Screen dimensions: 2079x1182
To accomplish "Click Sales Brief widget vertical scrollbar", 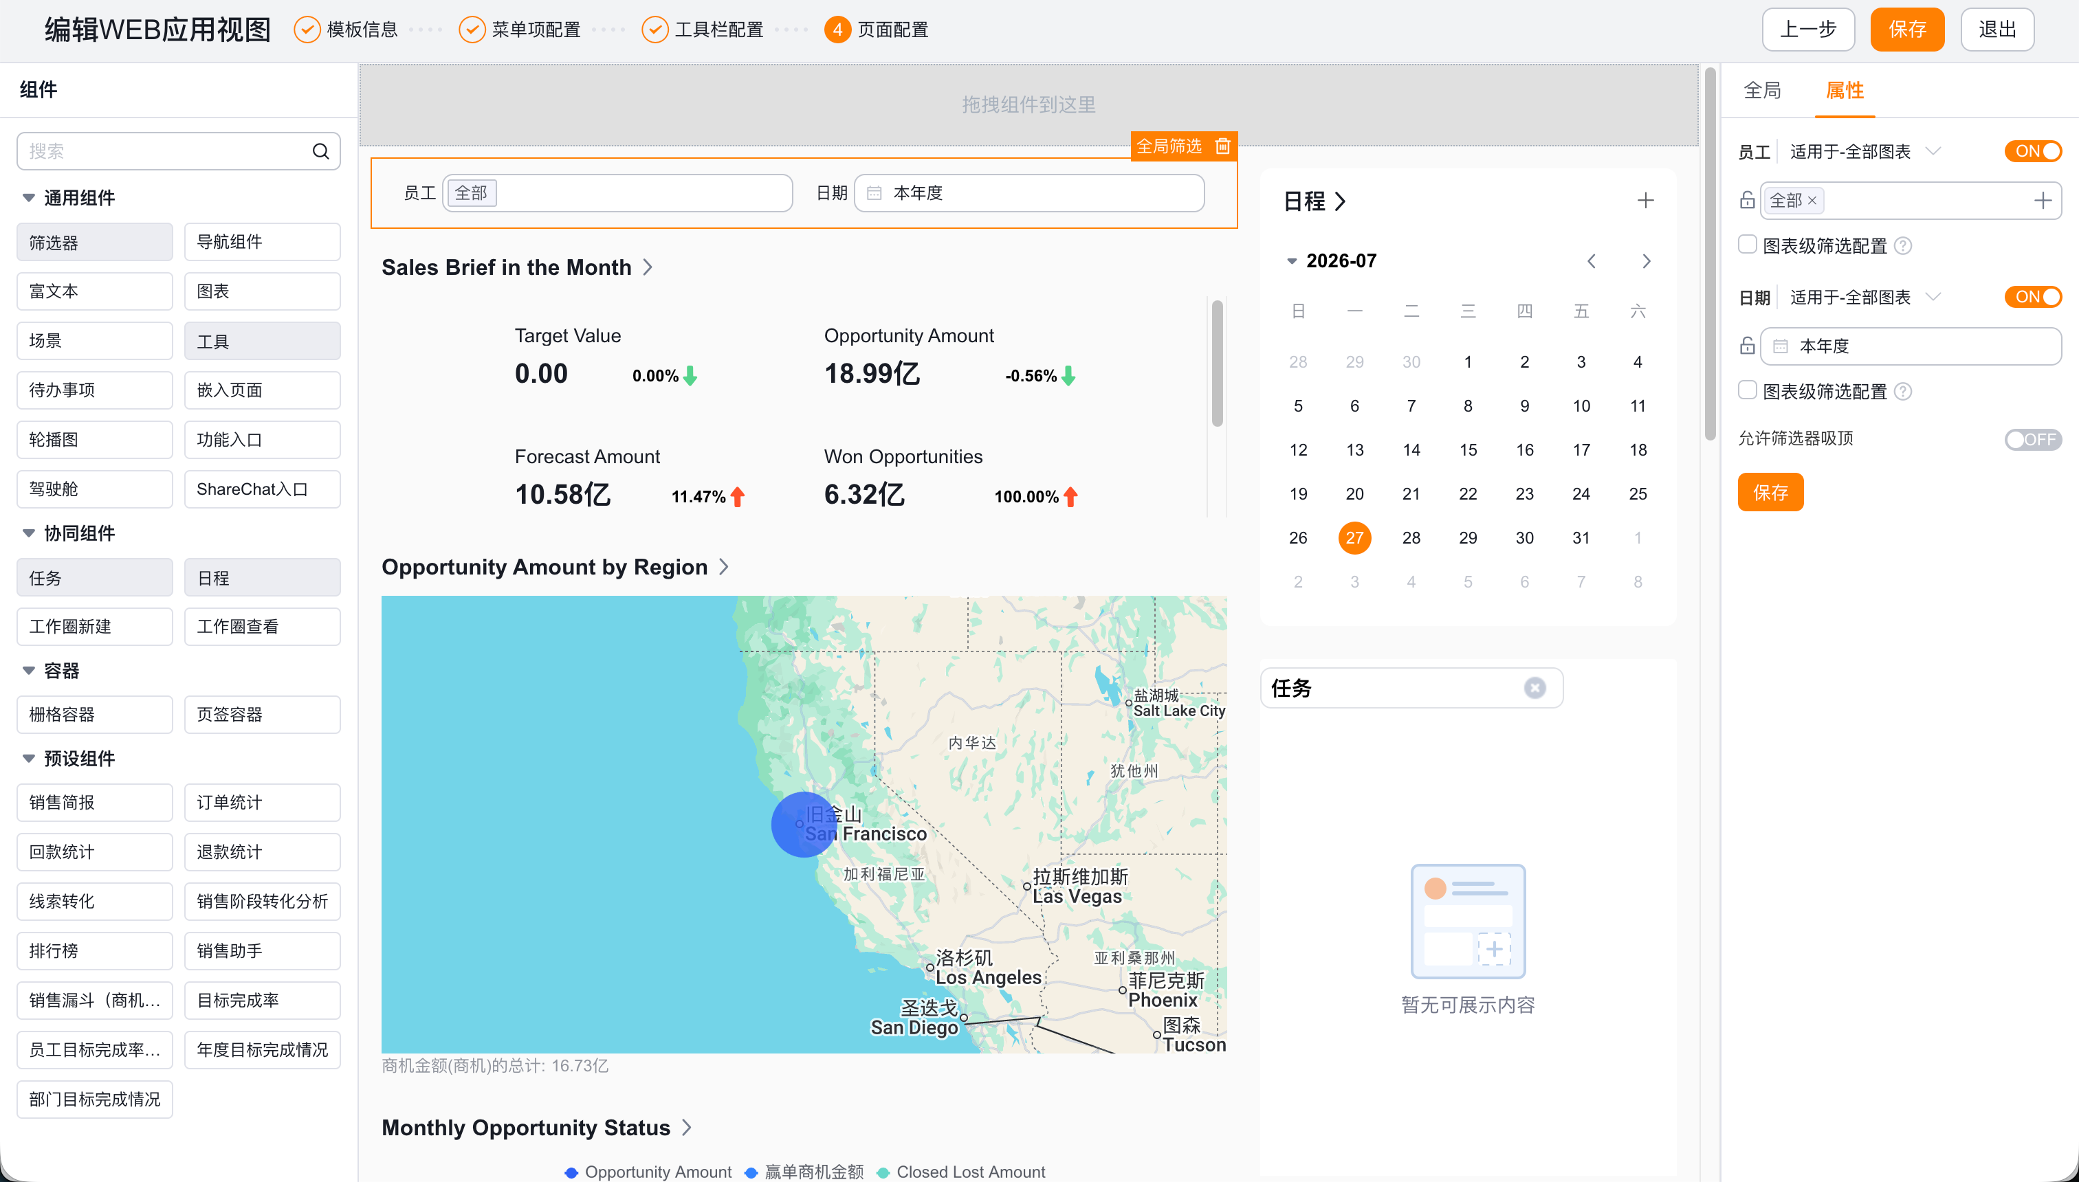I will (x=1218, y=363).
